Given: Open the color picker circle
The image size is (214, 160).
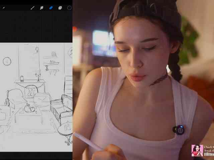Looking at the screenshot, I should [69, 8].
